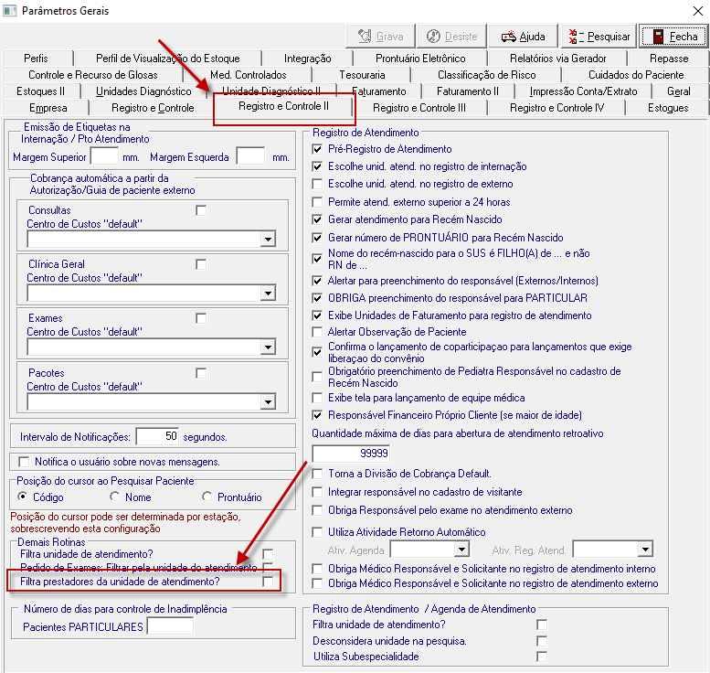This screenshot has width=710, height=673.
Task: Check Exibe tela para lançamento de equipe médica
Action: tap(317, 398)
